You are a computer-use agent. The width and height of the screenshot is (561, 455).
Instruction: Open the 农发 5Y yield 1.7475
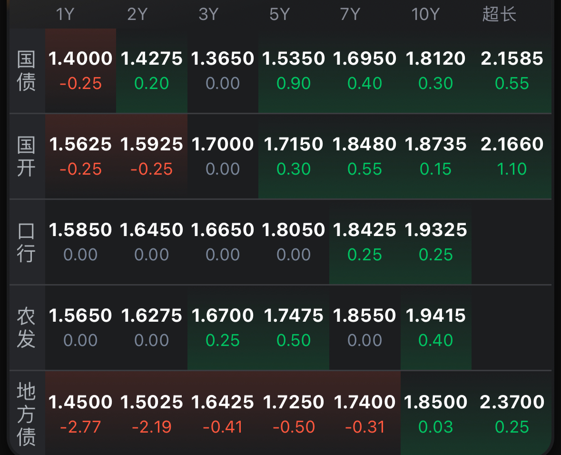294,316
